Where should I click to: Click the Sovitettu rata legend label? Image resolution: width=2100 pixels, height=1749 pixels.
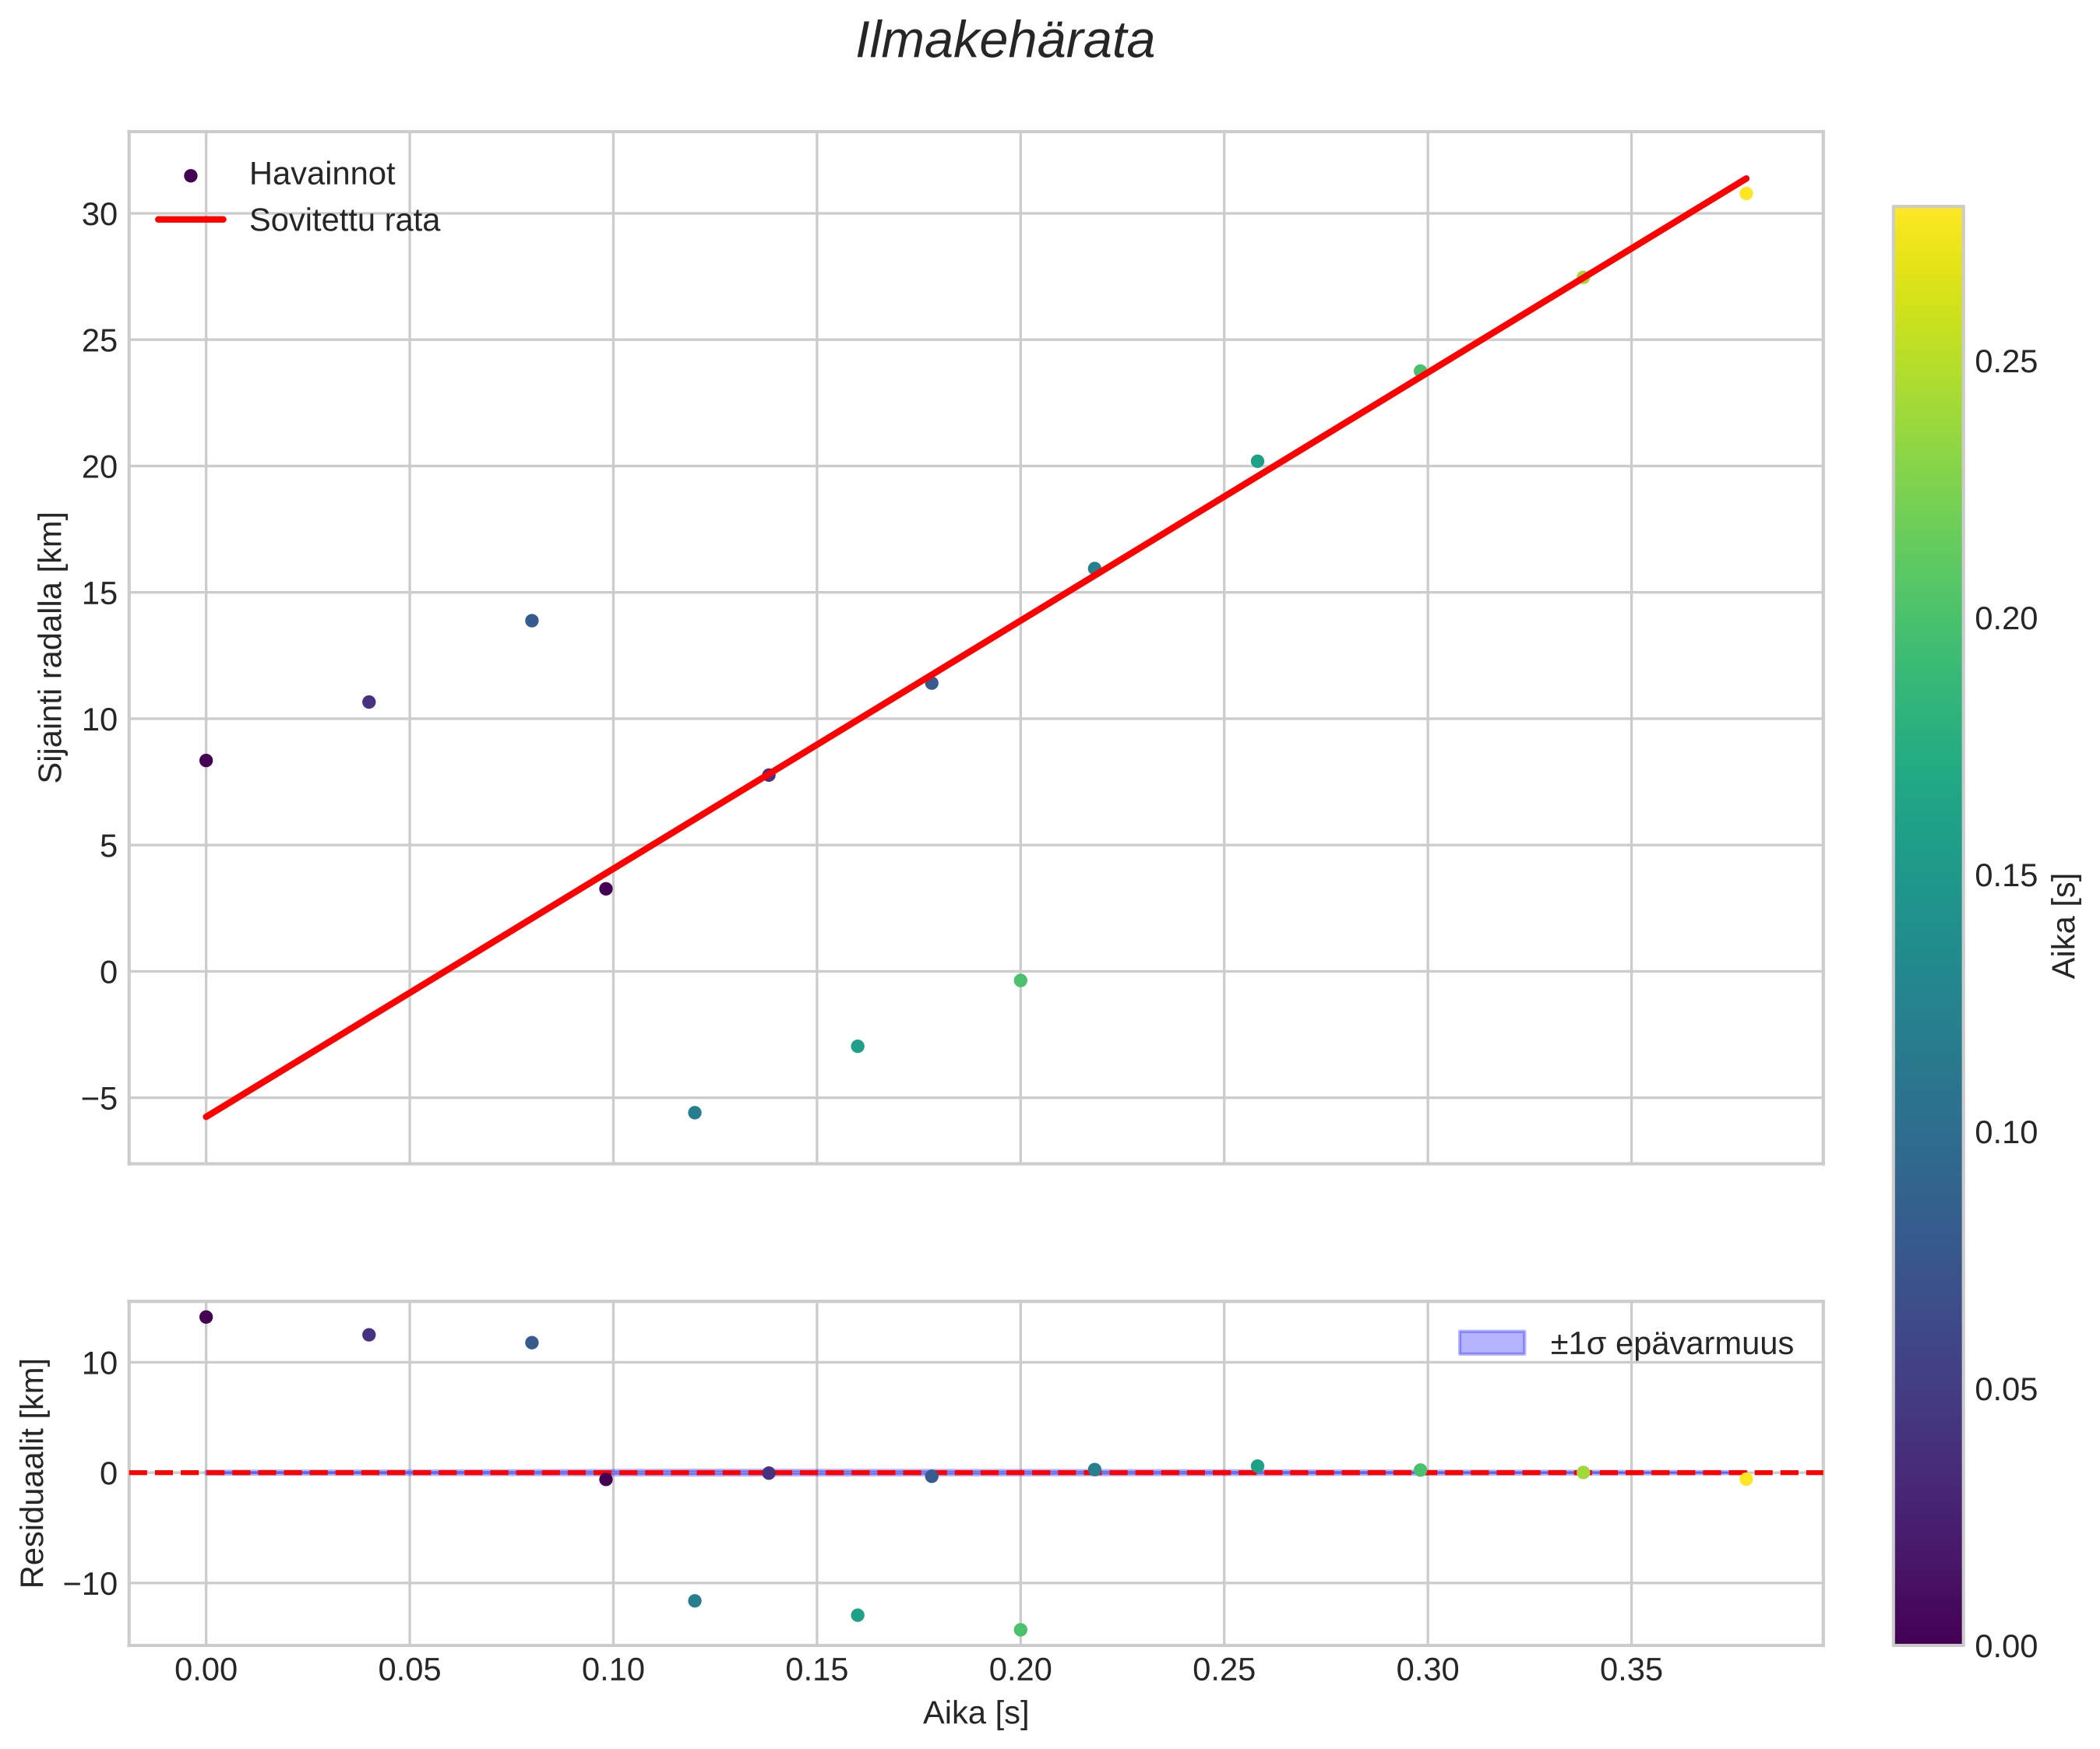coord(344,220)
